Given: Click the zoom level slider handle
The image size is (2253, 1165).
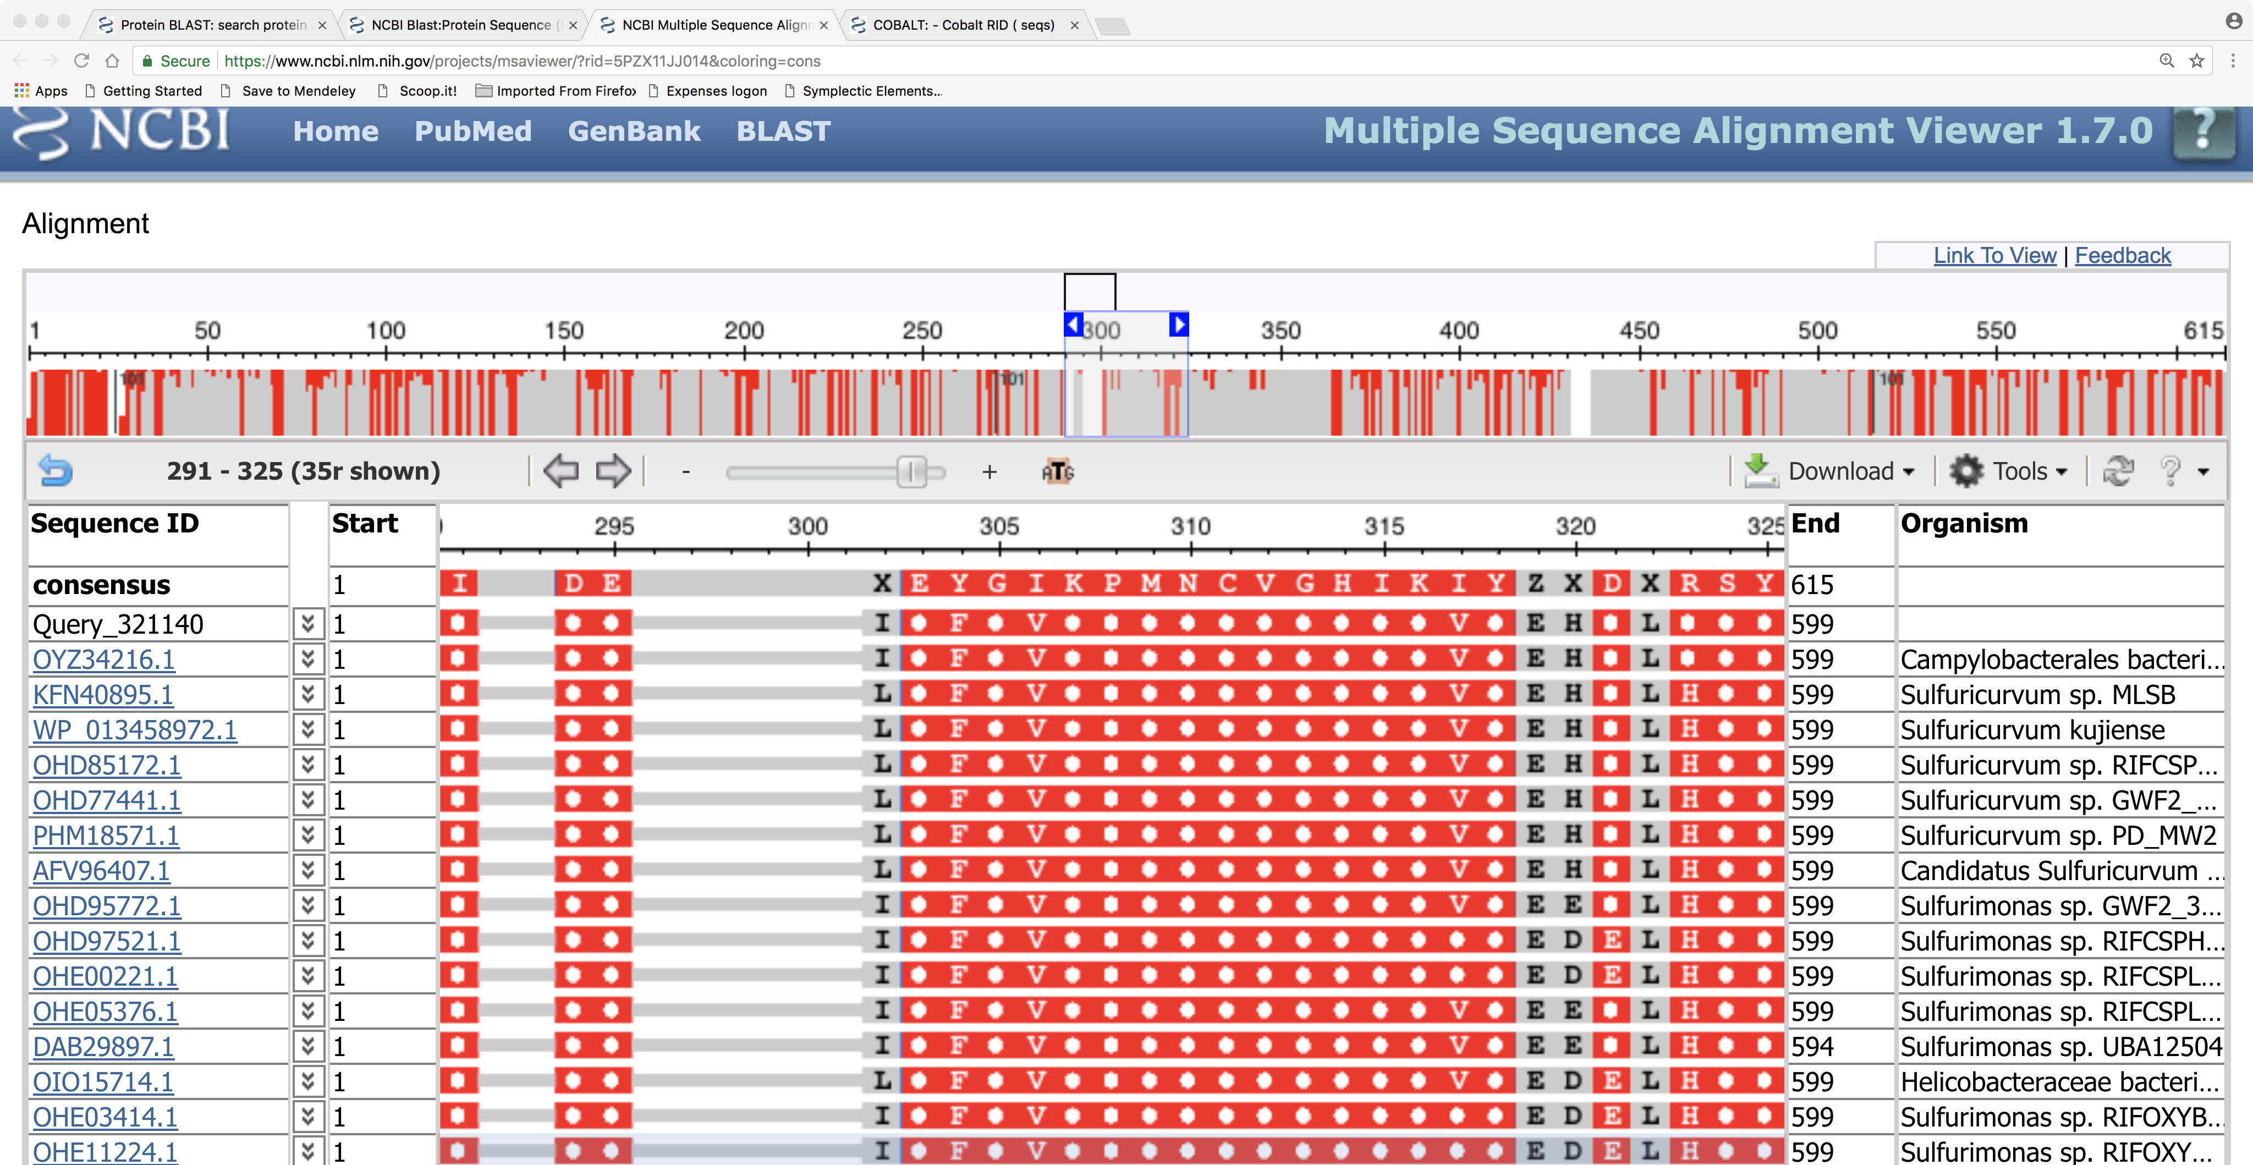Looking at the screenshot, I should [910, 471].
